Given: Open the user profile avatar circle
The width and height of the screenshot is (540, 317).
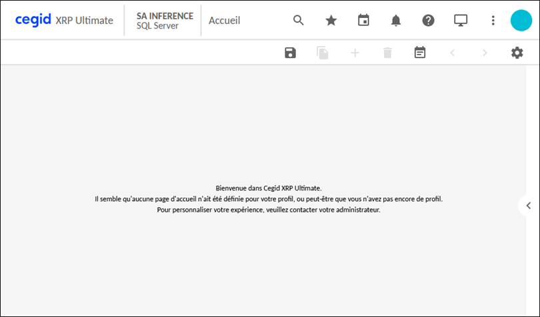Looking at the screenshot, I should 521,20.
